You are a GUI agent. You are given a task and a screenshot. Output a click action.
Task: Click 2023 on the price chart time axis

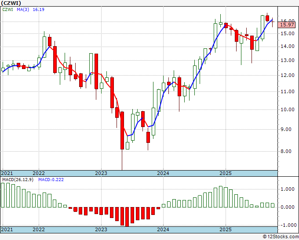click(101, 173)
